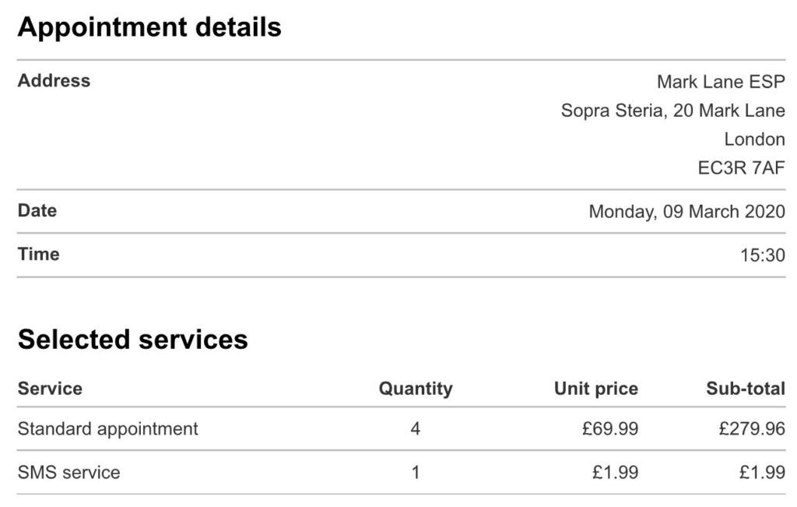This screenshot has height=507, width=797.
Task: Click the £69.99 unit price
Action: (x=610, y=428)
